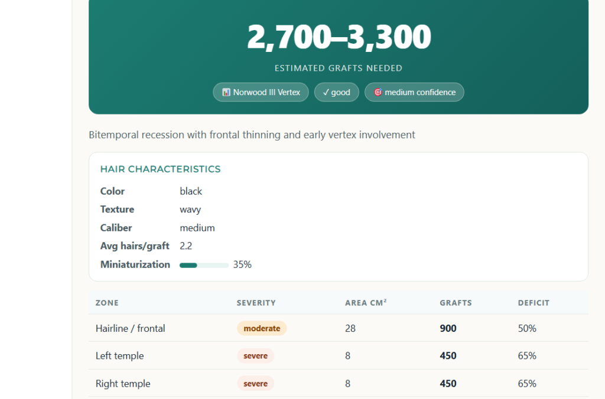Click the good quality badge

(336, 92)
